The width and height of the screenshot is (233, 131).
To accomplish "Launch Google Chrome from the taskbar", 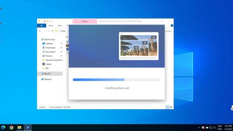I will (11, 127).
